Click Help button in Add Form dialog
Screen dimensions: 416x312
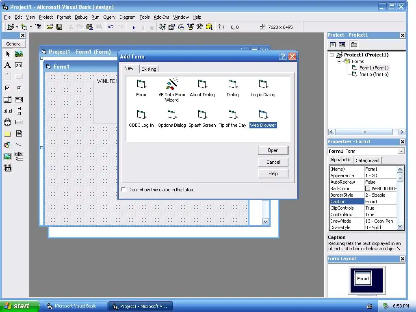(273, 173)
